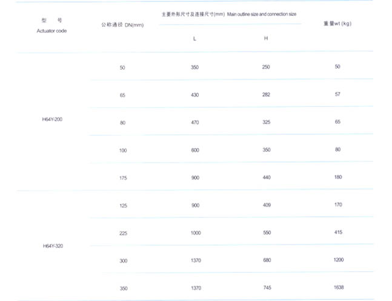
Task: Select the L value 1000
Action: 194,232
